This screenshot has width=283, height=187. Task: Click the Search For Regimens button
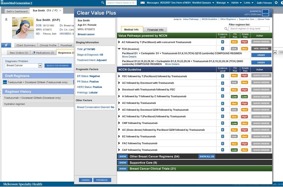(58, 66)
